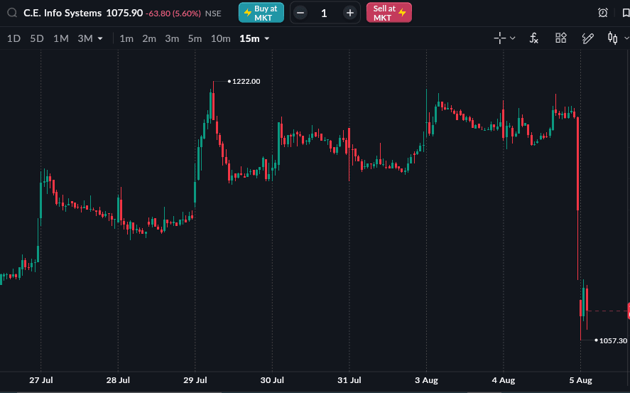This screenshot has width=630, height=393.
Task: Increase quantity with plus button
Action: point(350,13)
